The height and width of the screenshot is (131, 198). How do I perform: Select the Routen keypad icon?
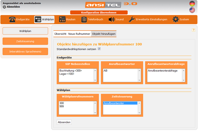[x=62, y=19]
